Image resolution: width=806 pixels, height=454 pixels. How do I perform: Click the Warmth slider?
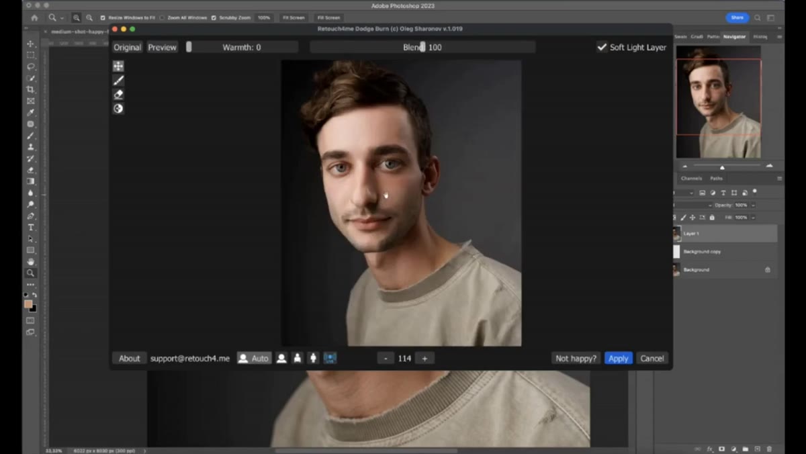[x=241, y=47]
